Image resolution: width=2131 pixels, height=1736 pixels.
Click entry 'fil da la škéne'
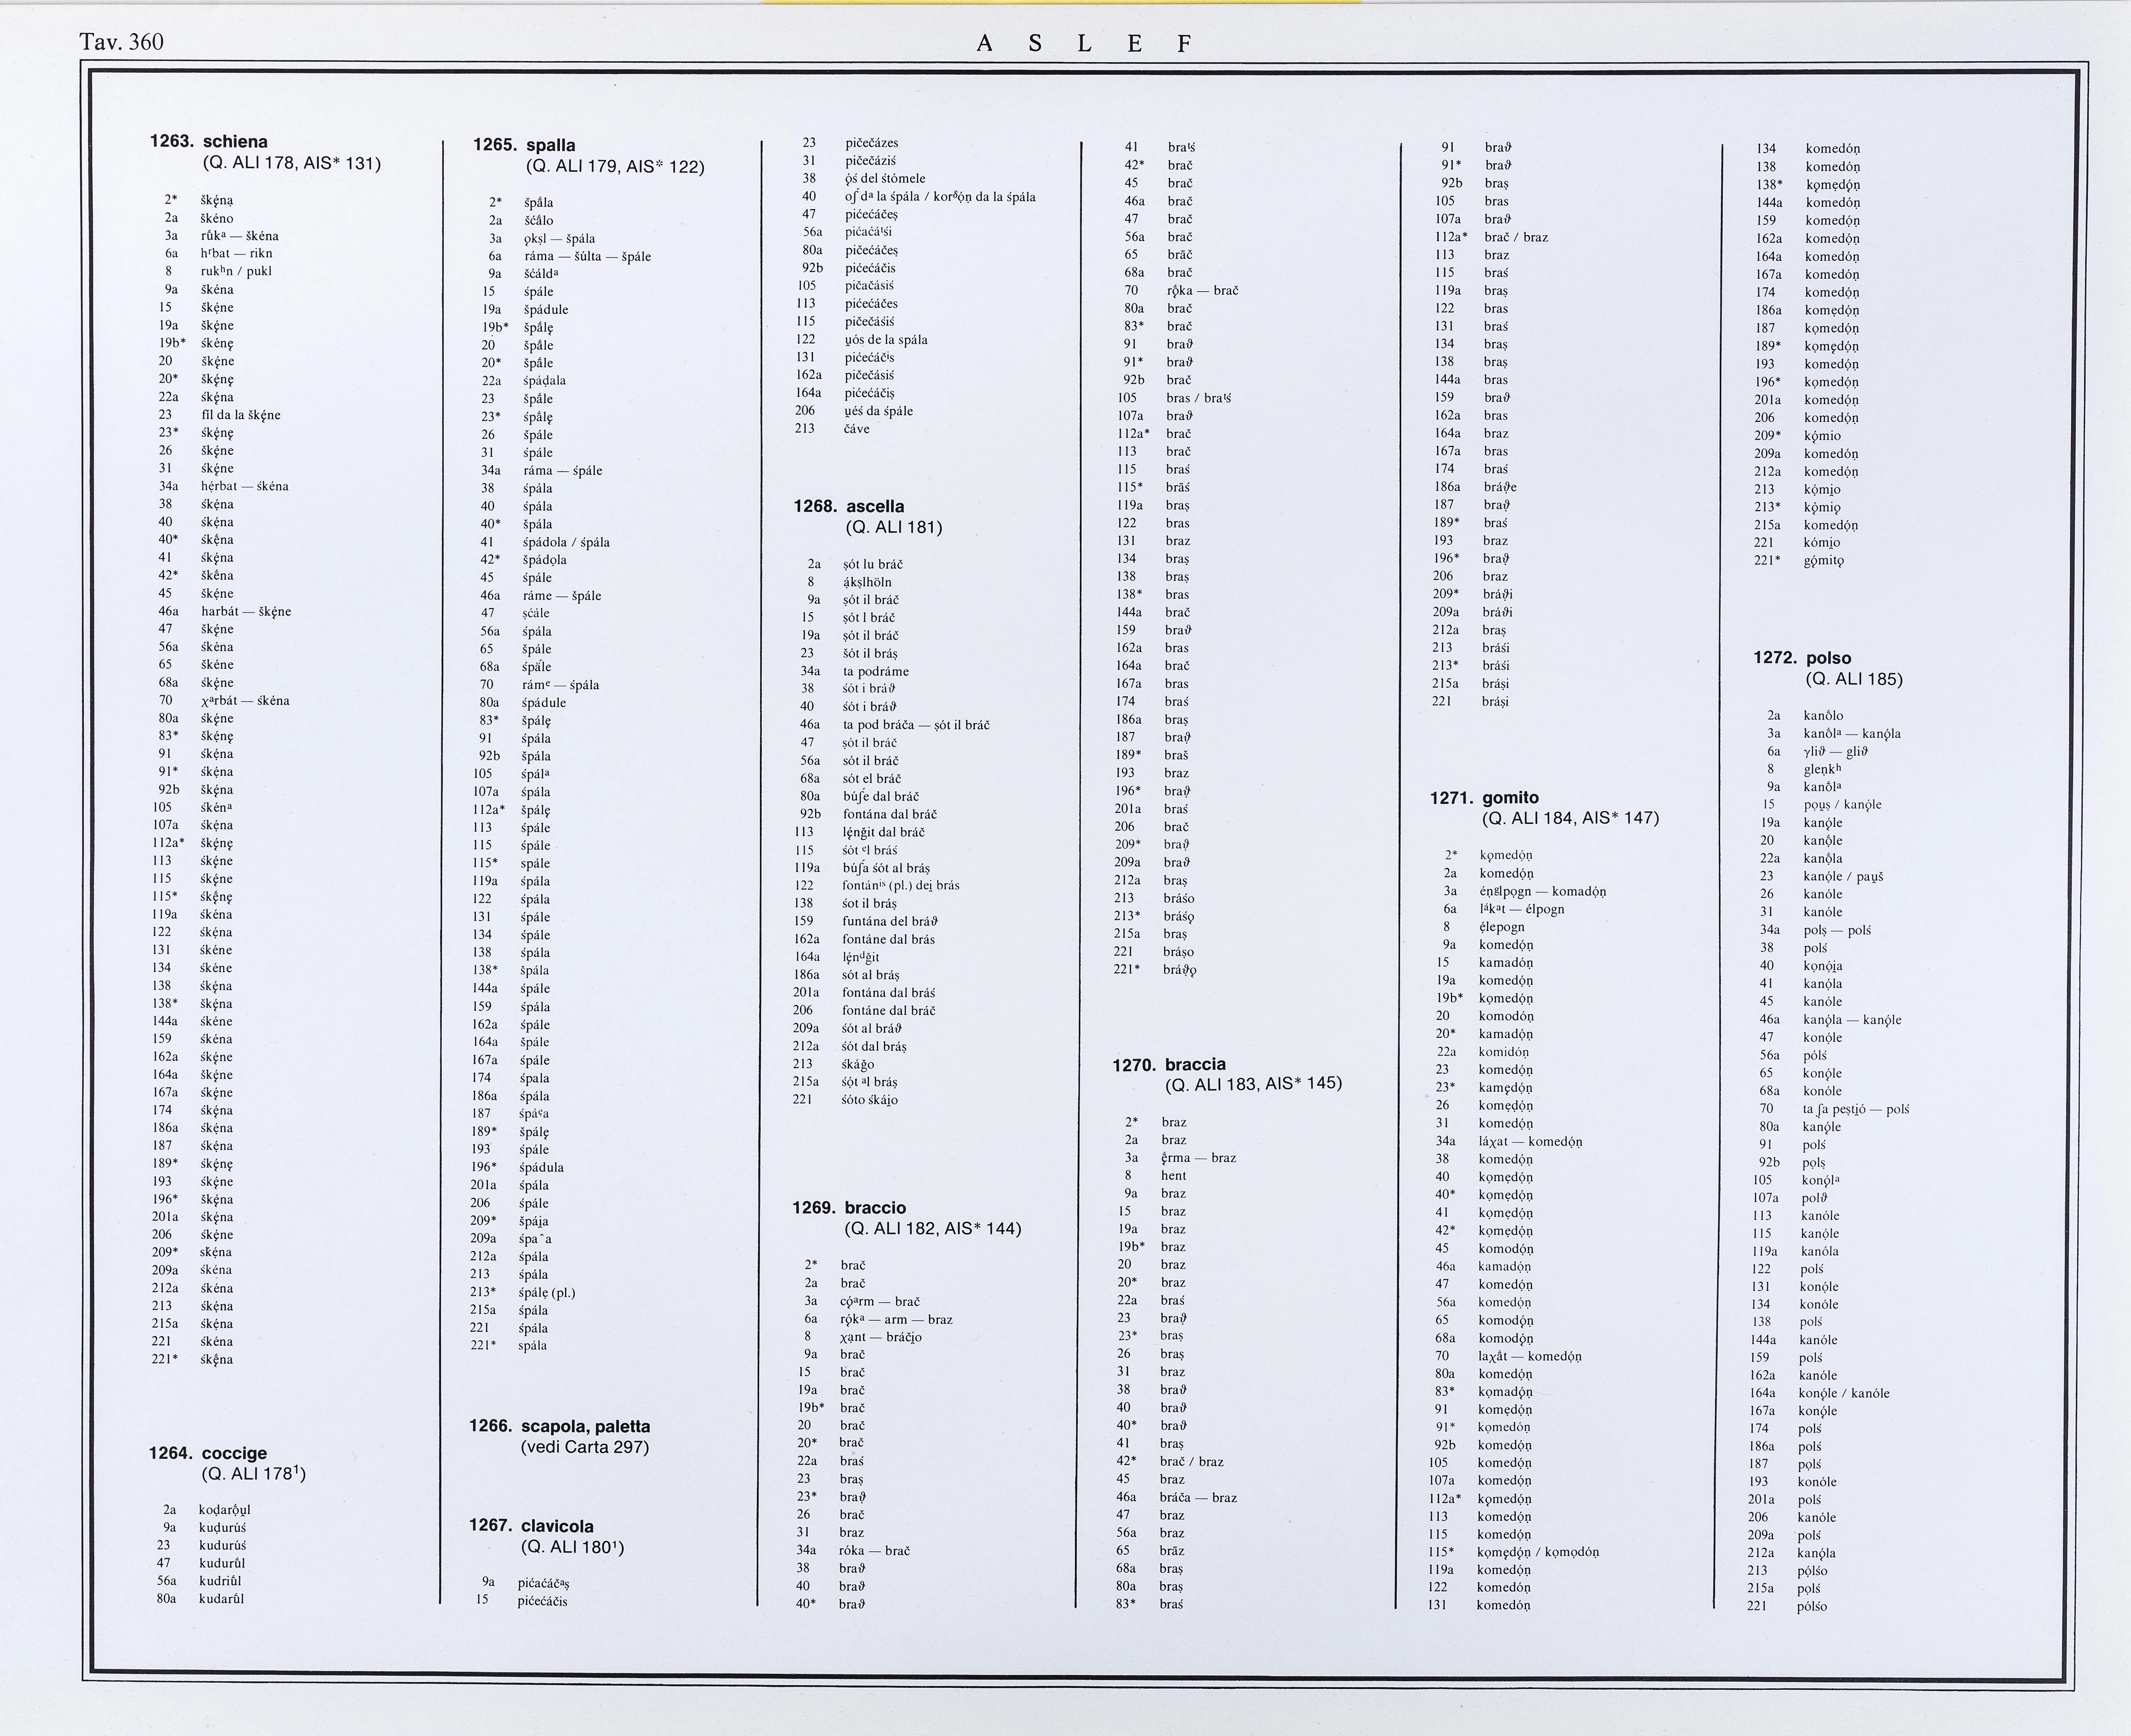click(241, 415)
